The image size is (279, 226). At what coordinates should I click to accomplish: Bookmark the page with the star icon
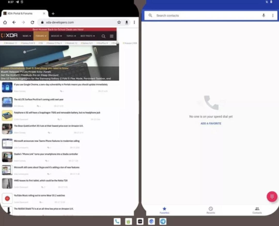[119, 22]
